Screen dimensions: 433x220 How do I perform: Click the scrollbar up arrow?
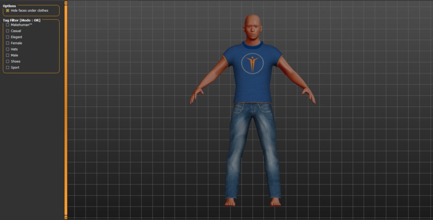[x=66, y=3]
